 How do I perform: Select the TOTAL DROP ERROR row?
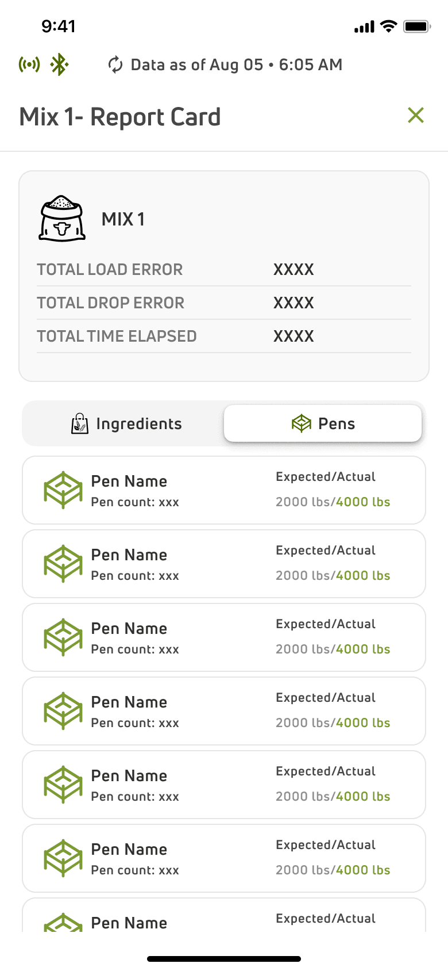click(x=224, y=303)
